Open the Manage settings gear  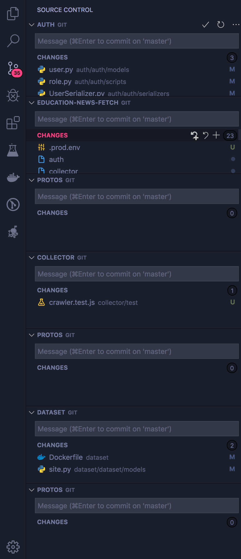click(x=13, y=546)
